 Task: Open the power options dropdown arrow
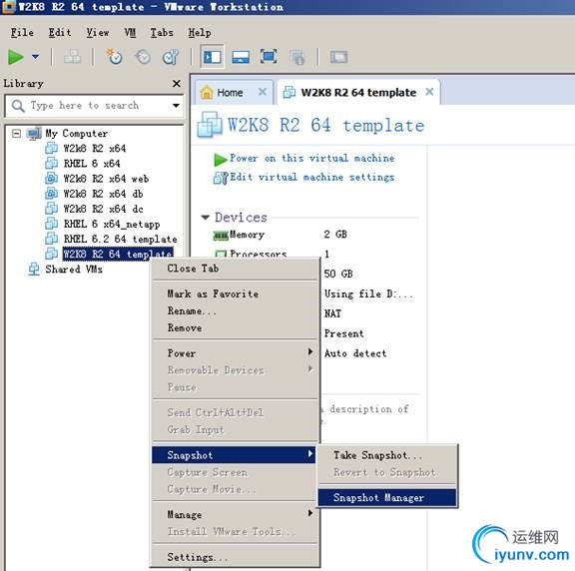(x=35, y=57)
